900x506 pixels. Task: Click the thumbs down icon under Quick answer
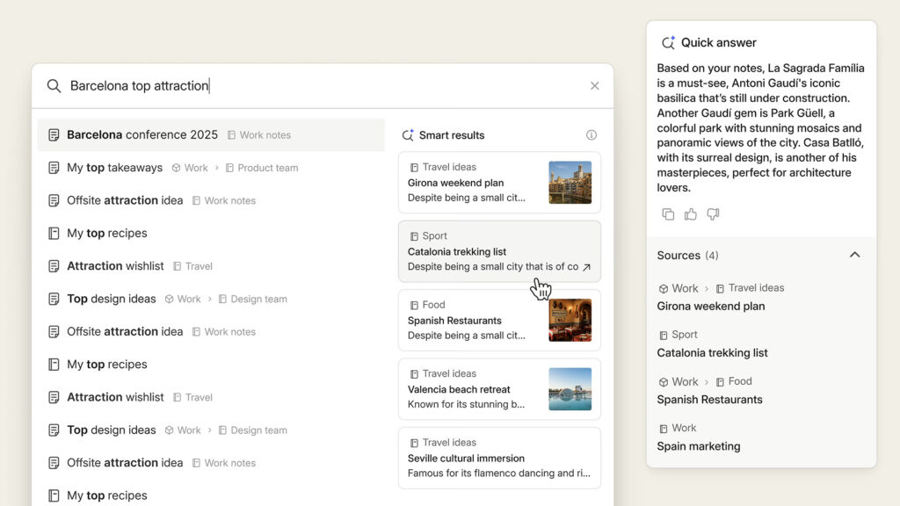713,214
